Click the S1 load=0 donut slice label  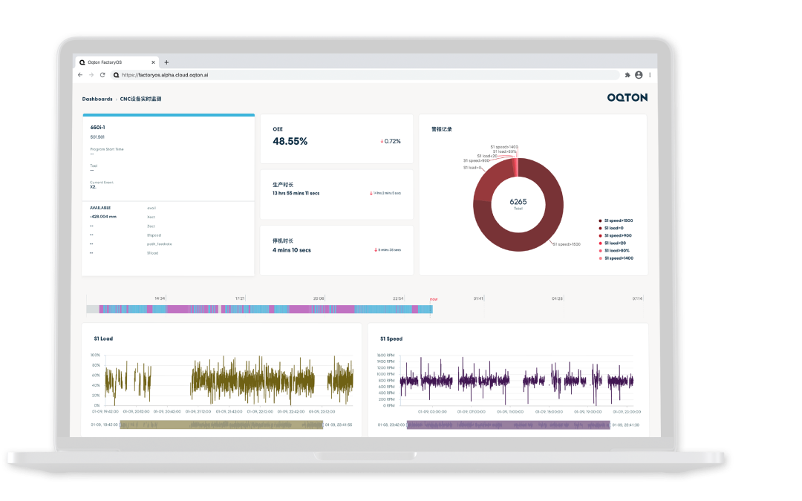[x=472, y=168]
